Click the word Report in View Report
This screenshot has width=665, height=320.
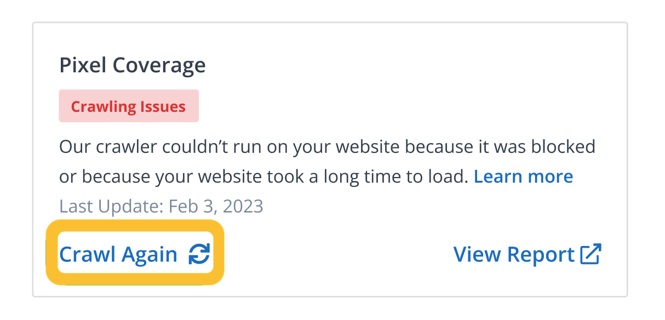[541, 255]
